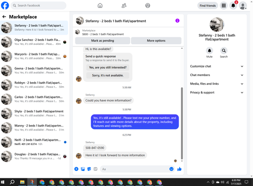The height and width of the screenshot is (186, 253).
Task: Open Stefanny conversation in the list
Action: (x=34, y=28)
